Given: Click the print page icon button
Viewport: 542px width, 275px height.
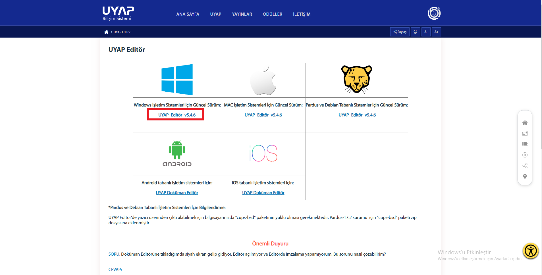Looking at the screenshot, I should pyautogui.click(x=415, y=32).
